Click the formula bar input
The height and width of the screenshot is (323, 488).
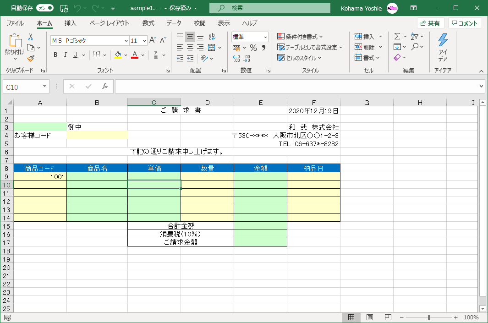point(296,86)
